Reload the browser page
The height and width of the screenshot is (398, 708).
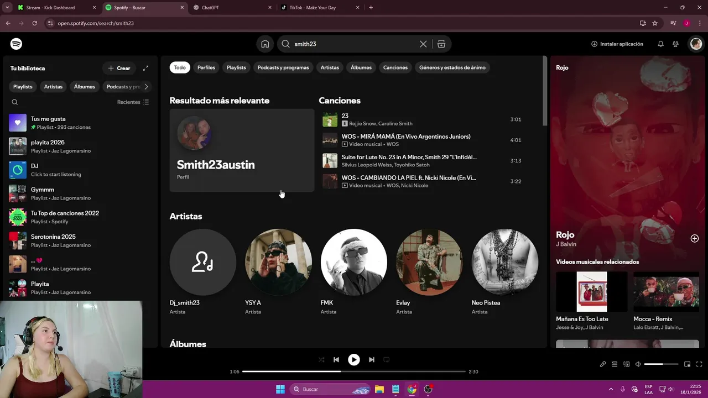pos(34,23)
